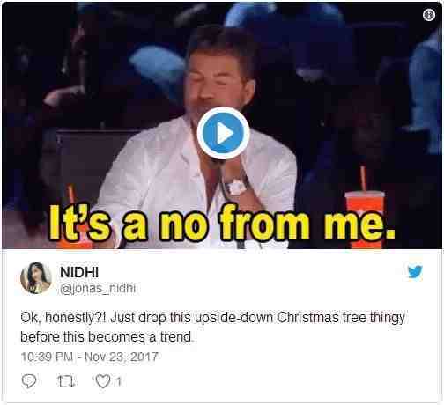The height and width of the screenshot is (405, 444).
Task: Click the red cup on the right of the GIF
Action: pos(365,217)
